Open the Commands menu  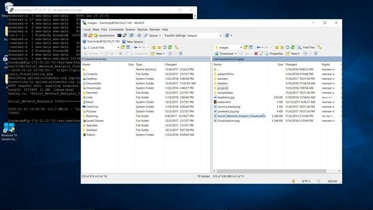click(x=116, y=30)
